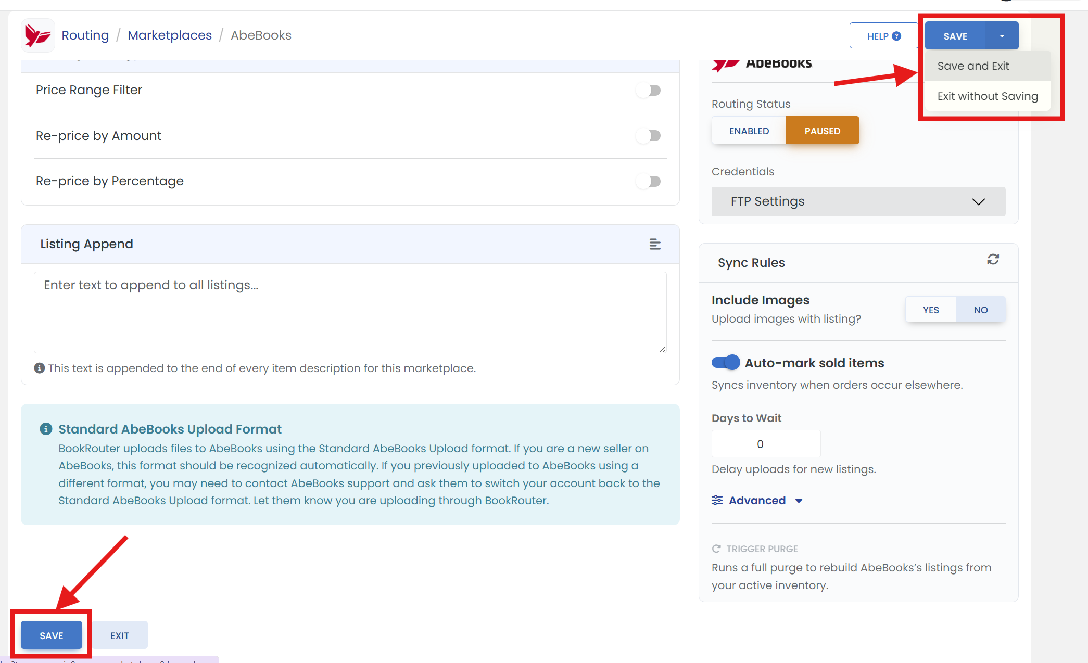Click 'Syncs inventory when orders occur elsewhere.' text
The image size is (1088, 663).
[x=837, y=385]
